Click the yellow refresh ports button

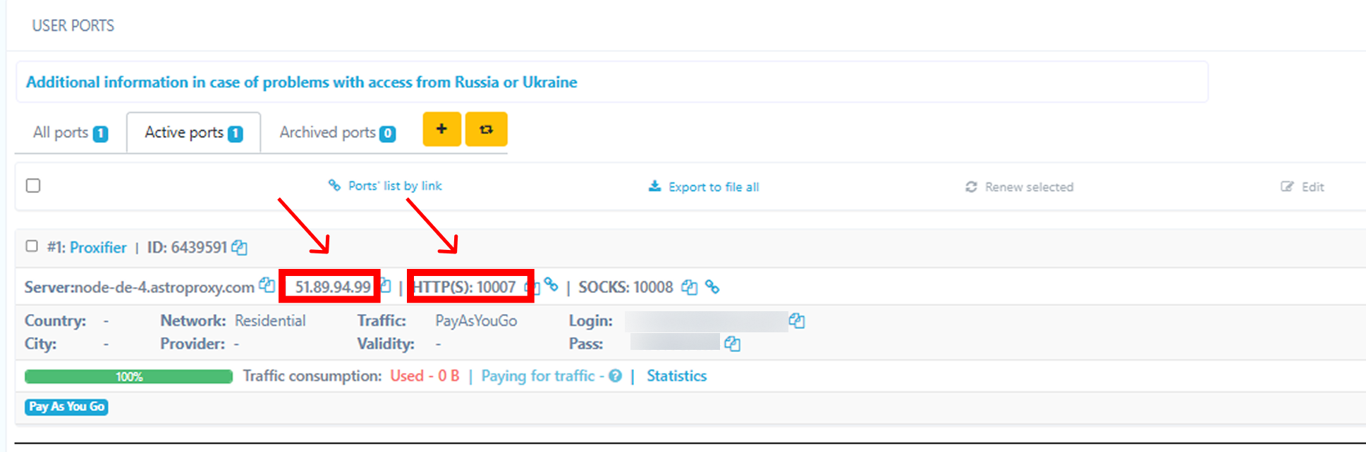pos(486,130)
